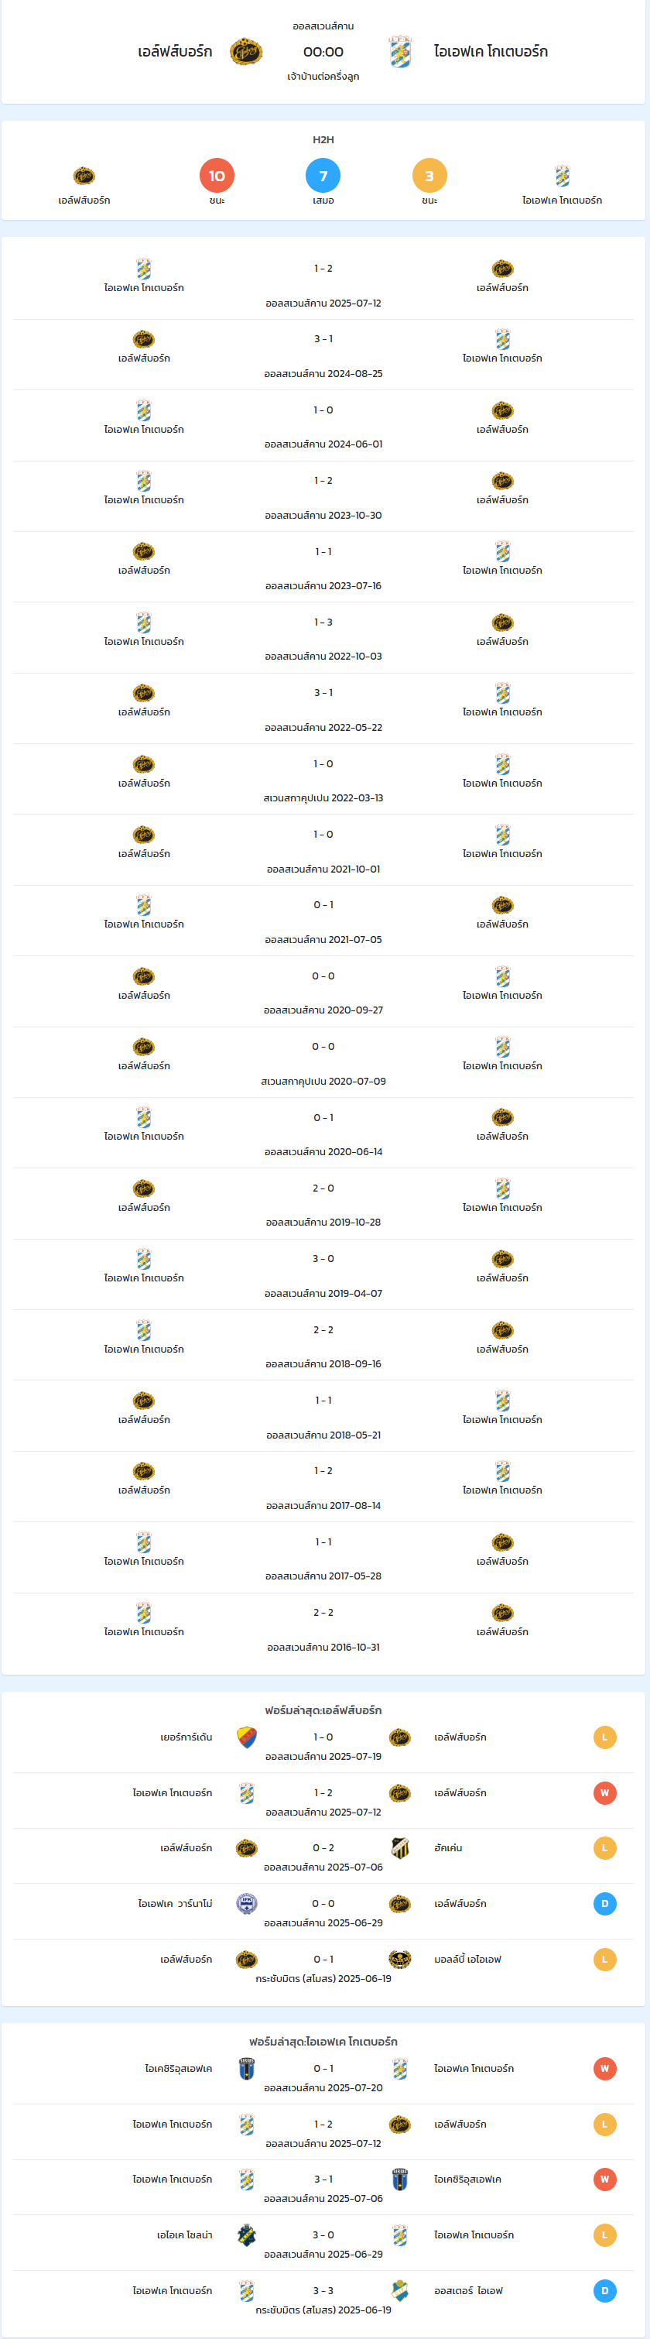650x2339 pixels.
Task: Click the yellow 3 wins circle in H2H
Action: pyautogui.click(x=429, y=175)
